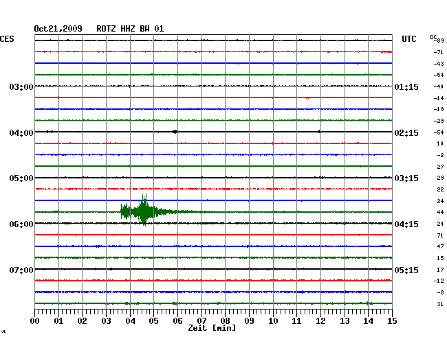
Task: Click minute tick label 04
Action: click(x=130, y=321)
